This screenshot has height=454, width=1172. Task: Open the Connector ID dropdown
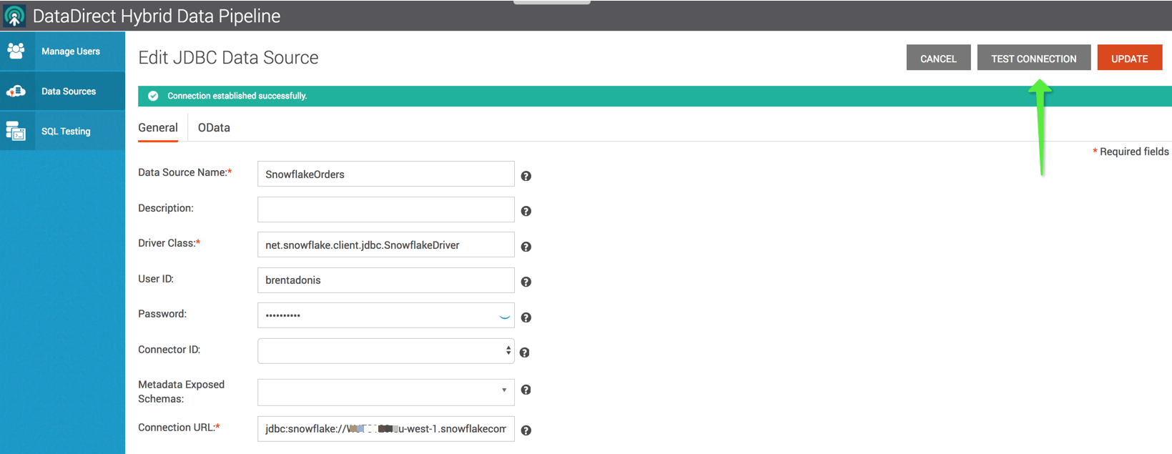(385, 351)
